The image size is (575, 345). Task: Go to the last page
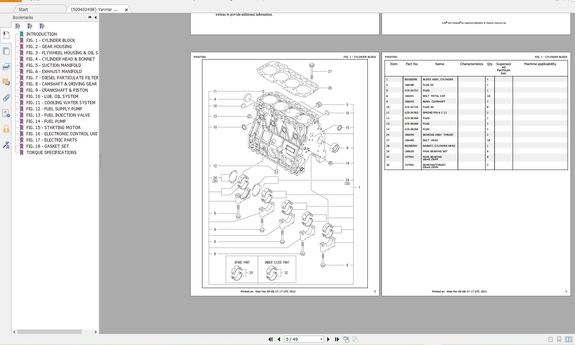[x=337, y=339]
